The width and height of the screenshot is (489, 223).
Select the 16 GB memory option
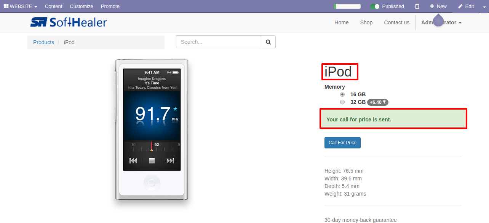pyautogui.click(x=342, y=94)
